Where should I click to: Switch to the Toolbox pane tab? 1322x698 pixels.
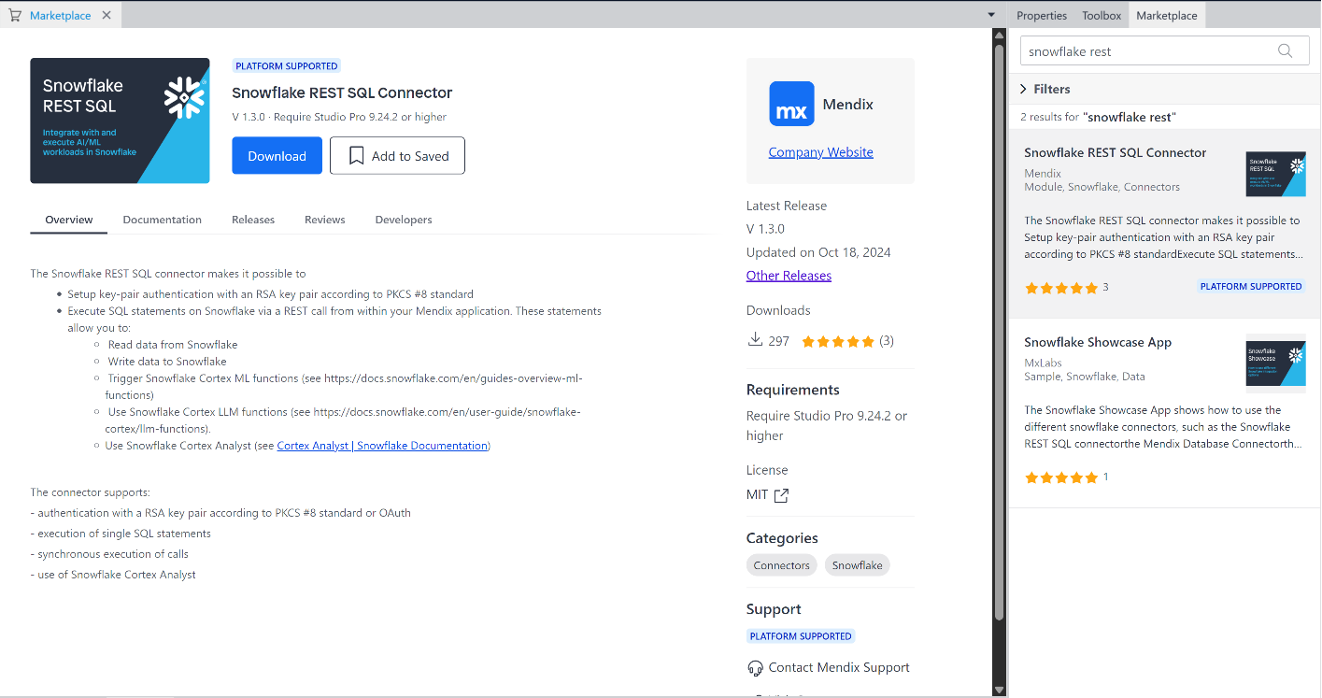[x=1102, y=15]
